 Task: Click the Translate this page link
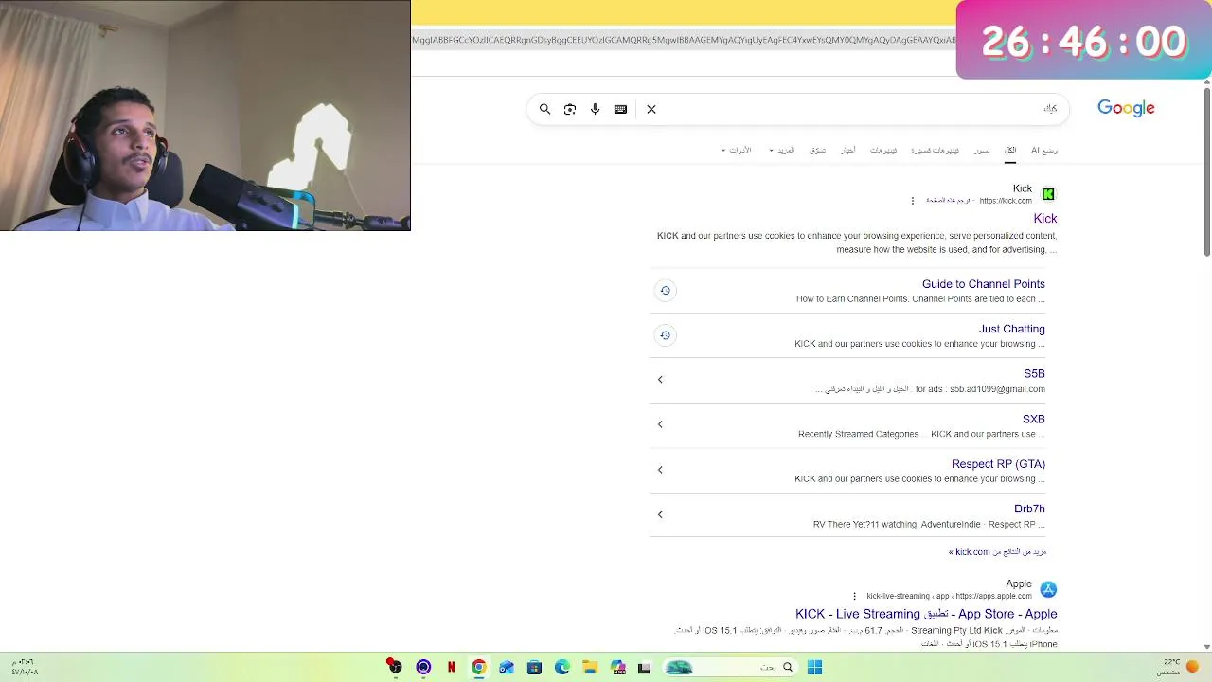949,201
